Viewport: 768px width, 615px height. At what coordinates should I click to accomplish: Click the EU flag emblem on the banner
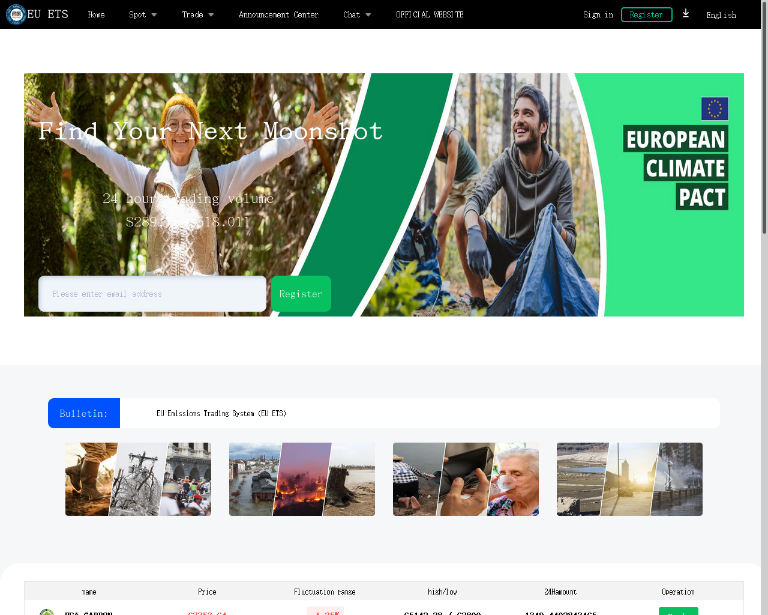click(715, 109)
